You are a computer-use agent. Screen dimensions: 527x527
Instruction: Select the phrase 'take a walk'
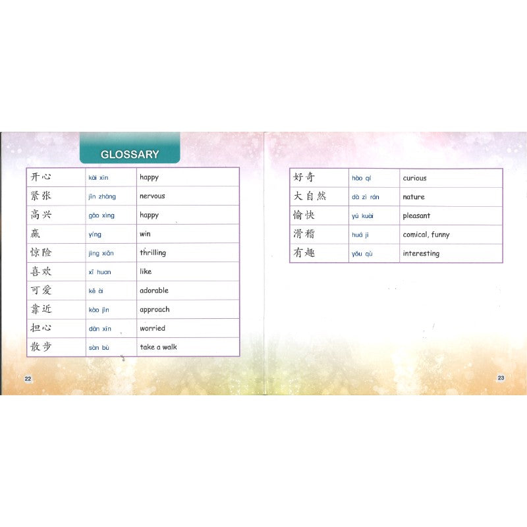pos(158,347)
